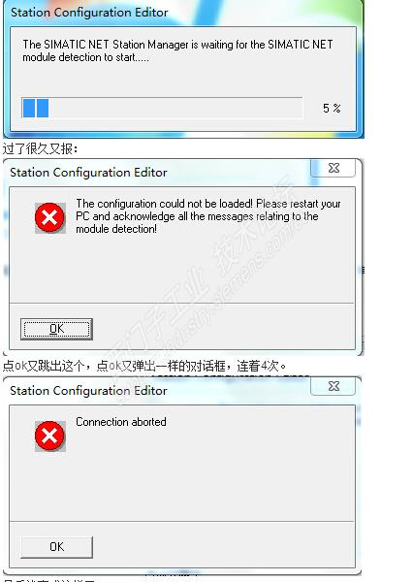413x582 pixels.
Task: Click the red error icon beside Connection aborted
Action: point(50,436)
